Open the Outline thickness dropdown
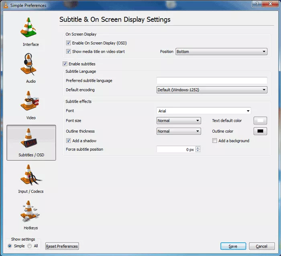 (x=179, y=131)
